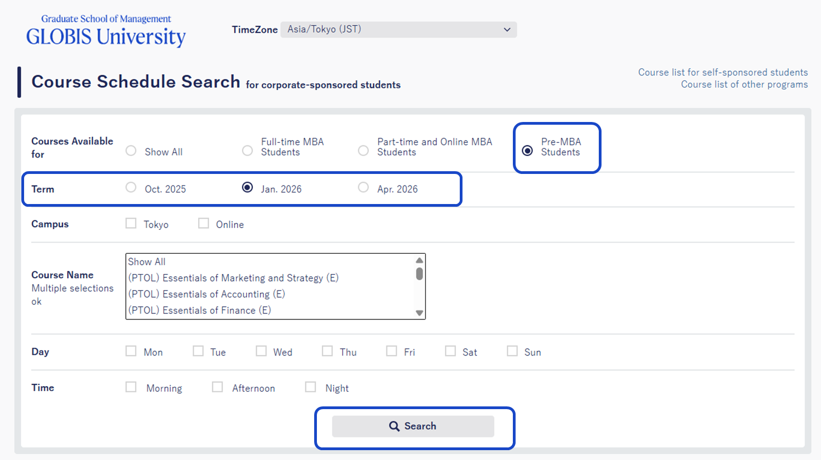Choose Part-time and Online MBA Students
821x460 pixels.
tap(363, 151)
